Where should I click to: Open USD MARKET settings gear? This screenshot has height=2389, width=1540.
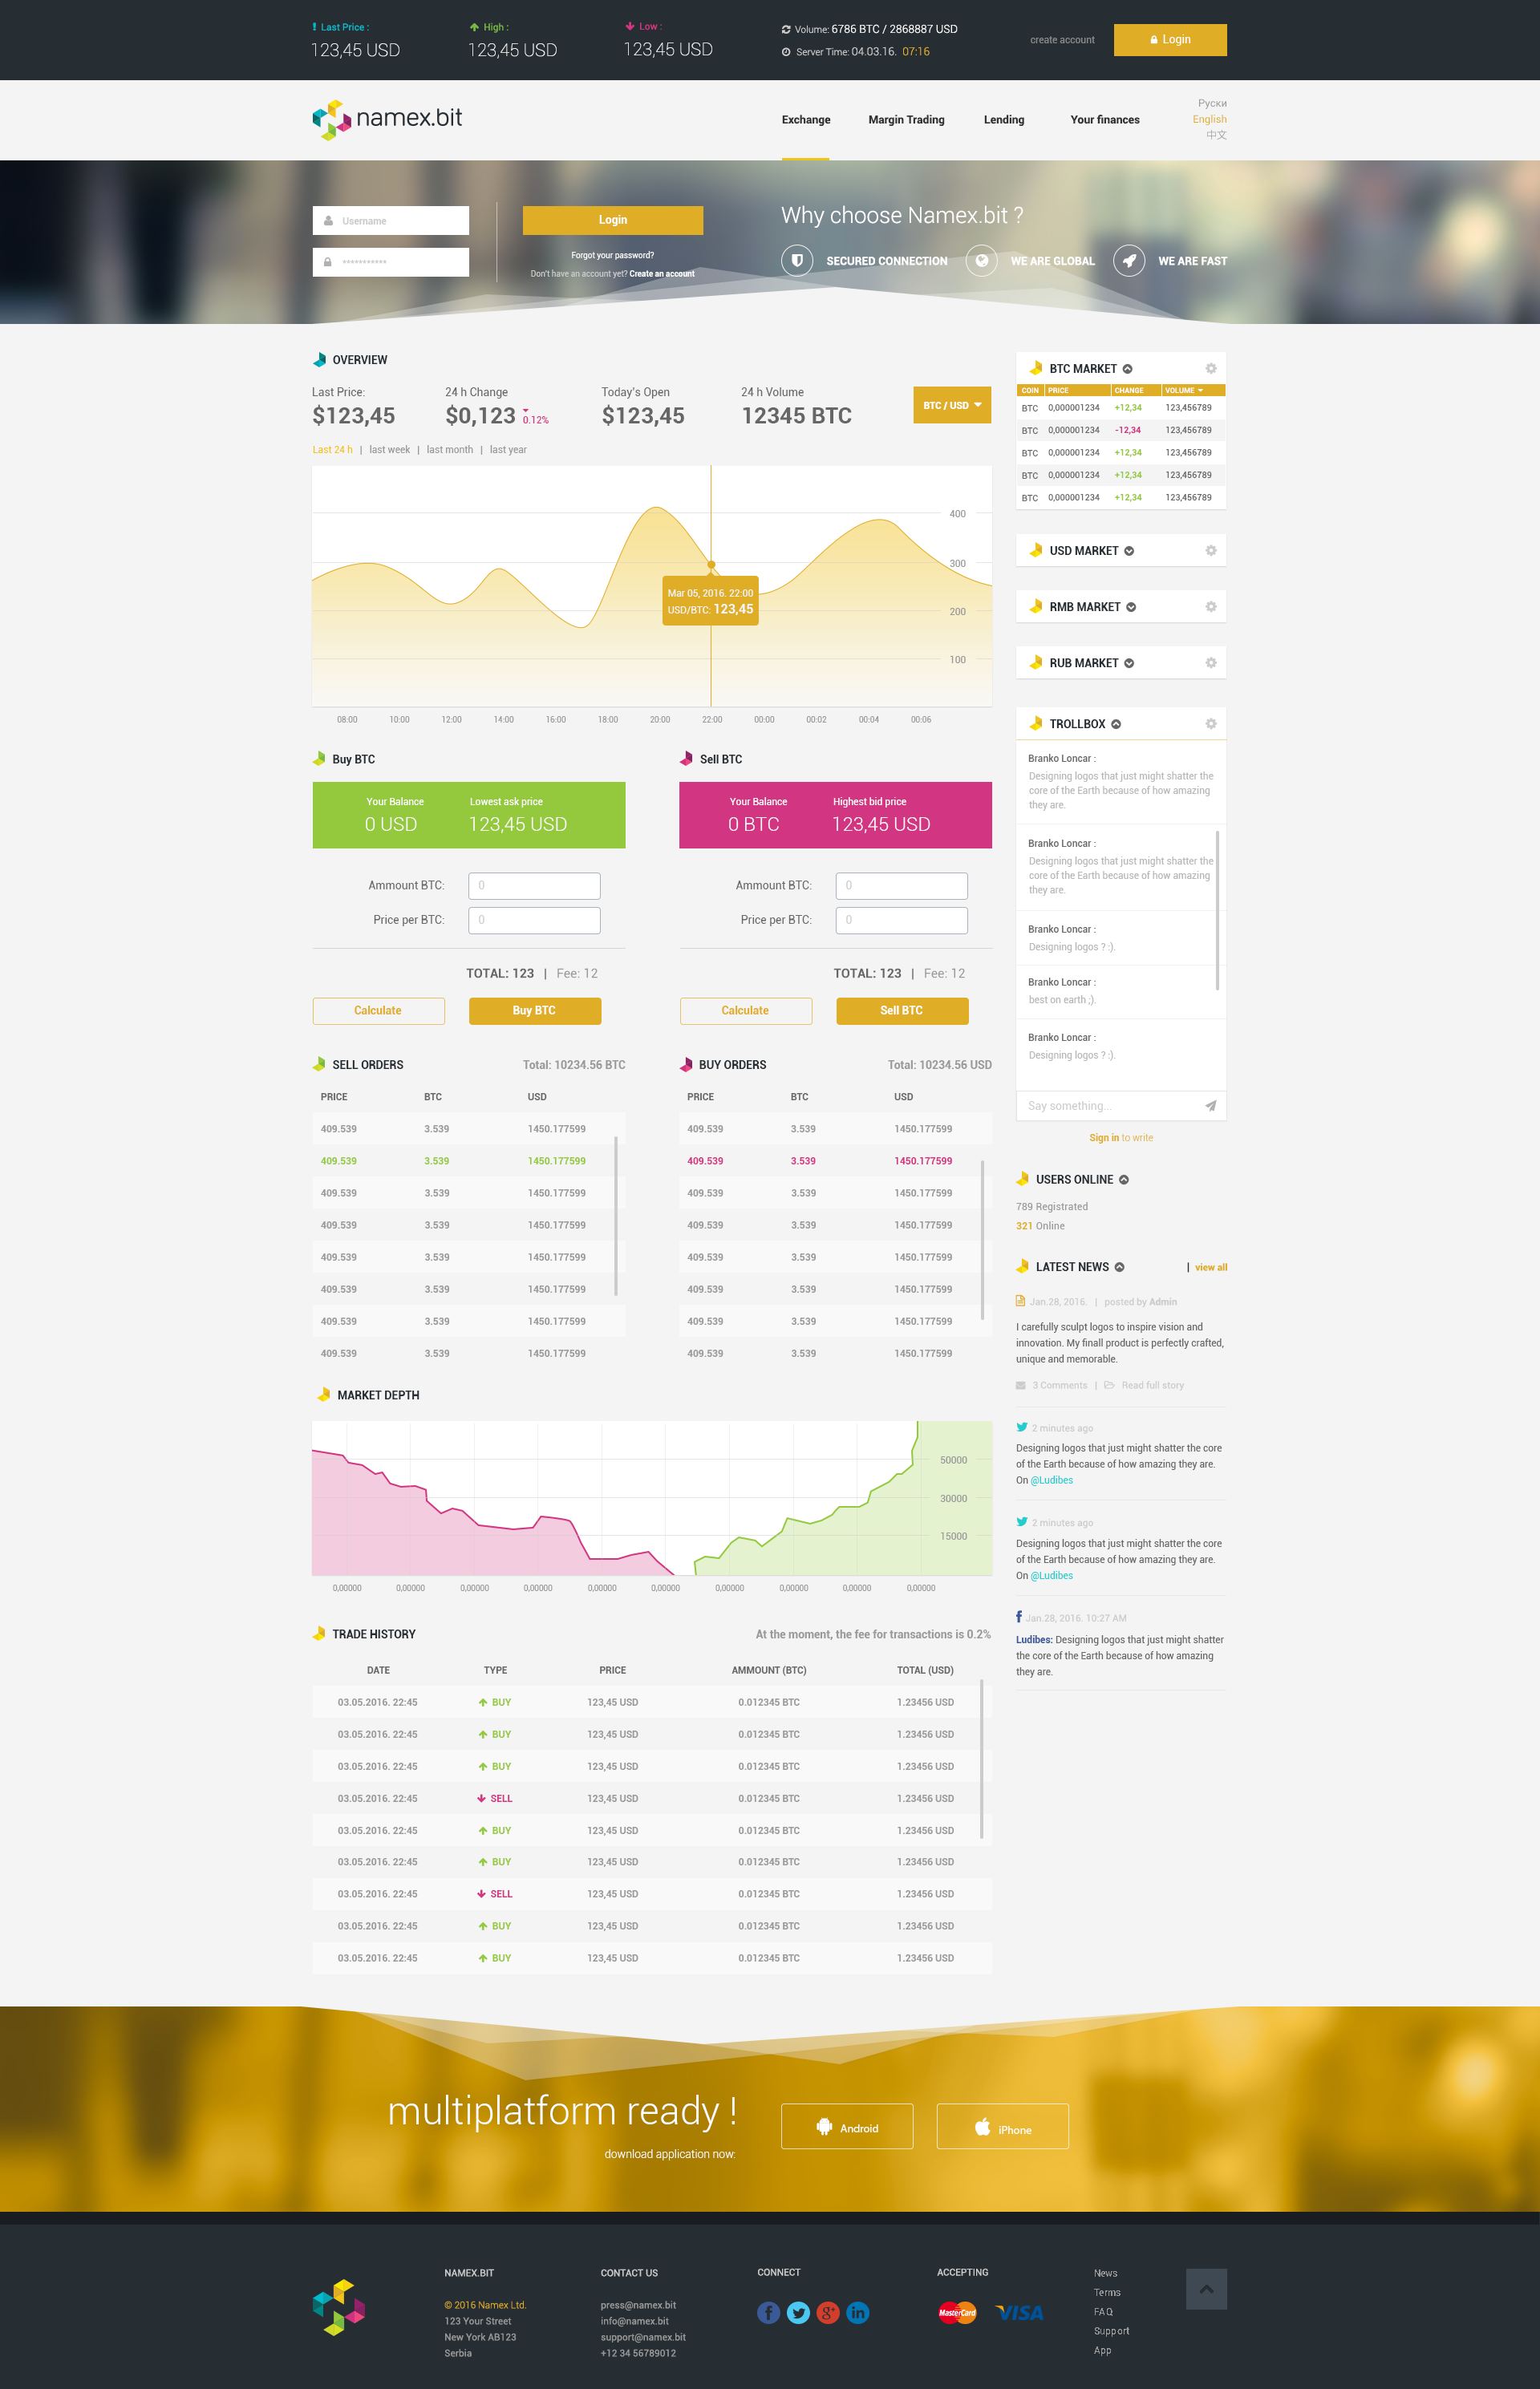click(1210, 551)
